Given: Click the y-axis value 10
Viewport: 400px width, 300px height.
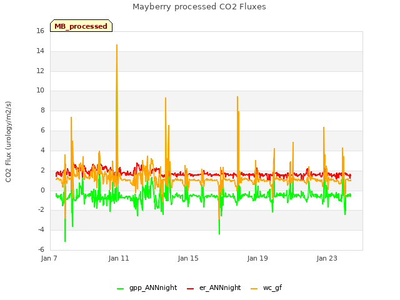Looking at the screenshot, I should coord(40,90).
